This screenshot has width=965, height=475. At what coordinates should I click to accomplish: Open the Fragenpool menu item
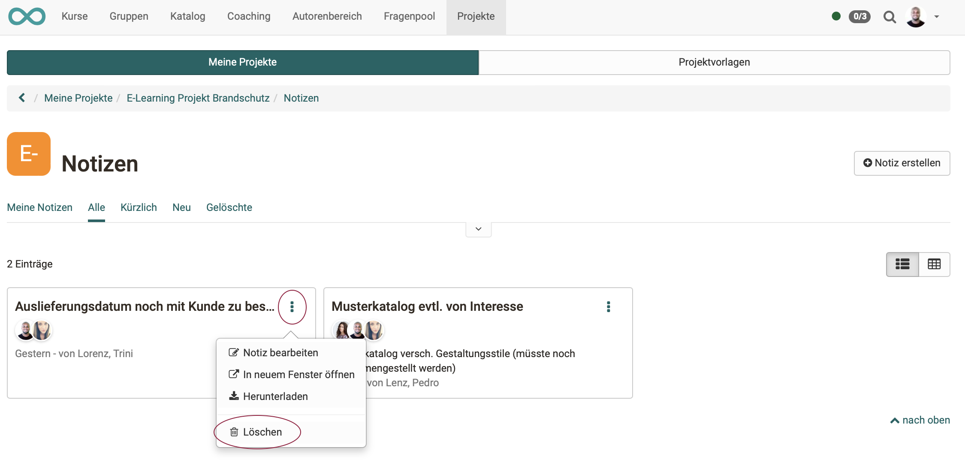pos(409,16)
